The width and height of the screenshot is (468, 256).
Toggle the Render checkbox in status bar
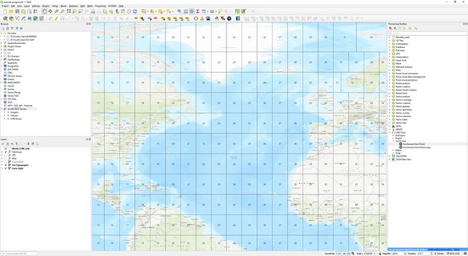[435, 254]
